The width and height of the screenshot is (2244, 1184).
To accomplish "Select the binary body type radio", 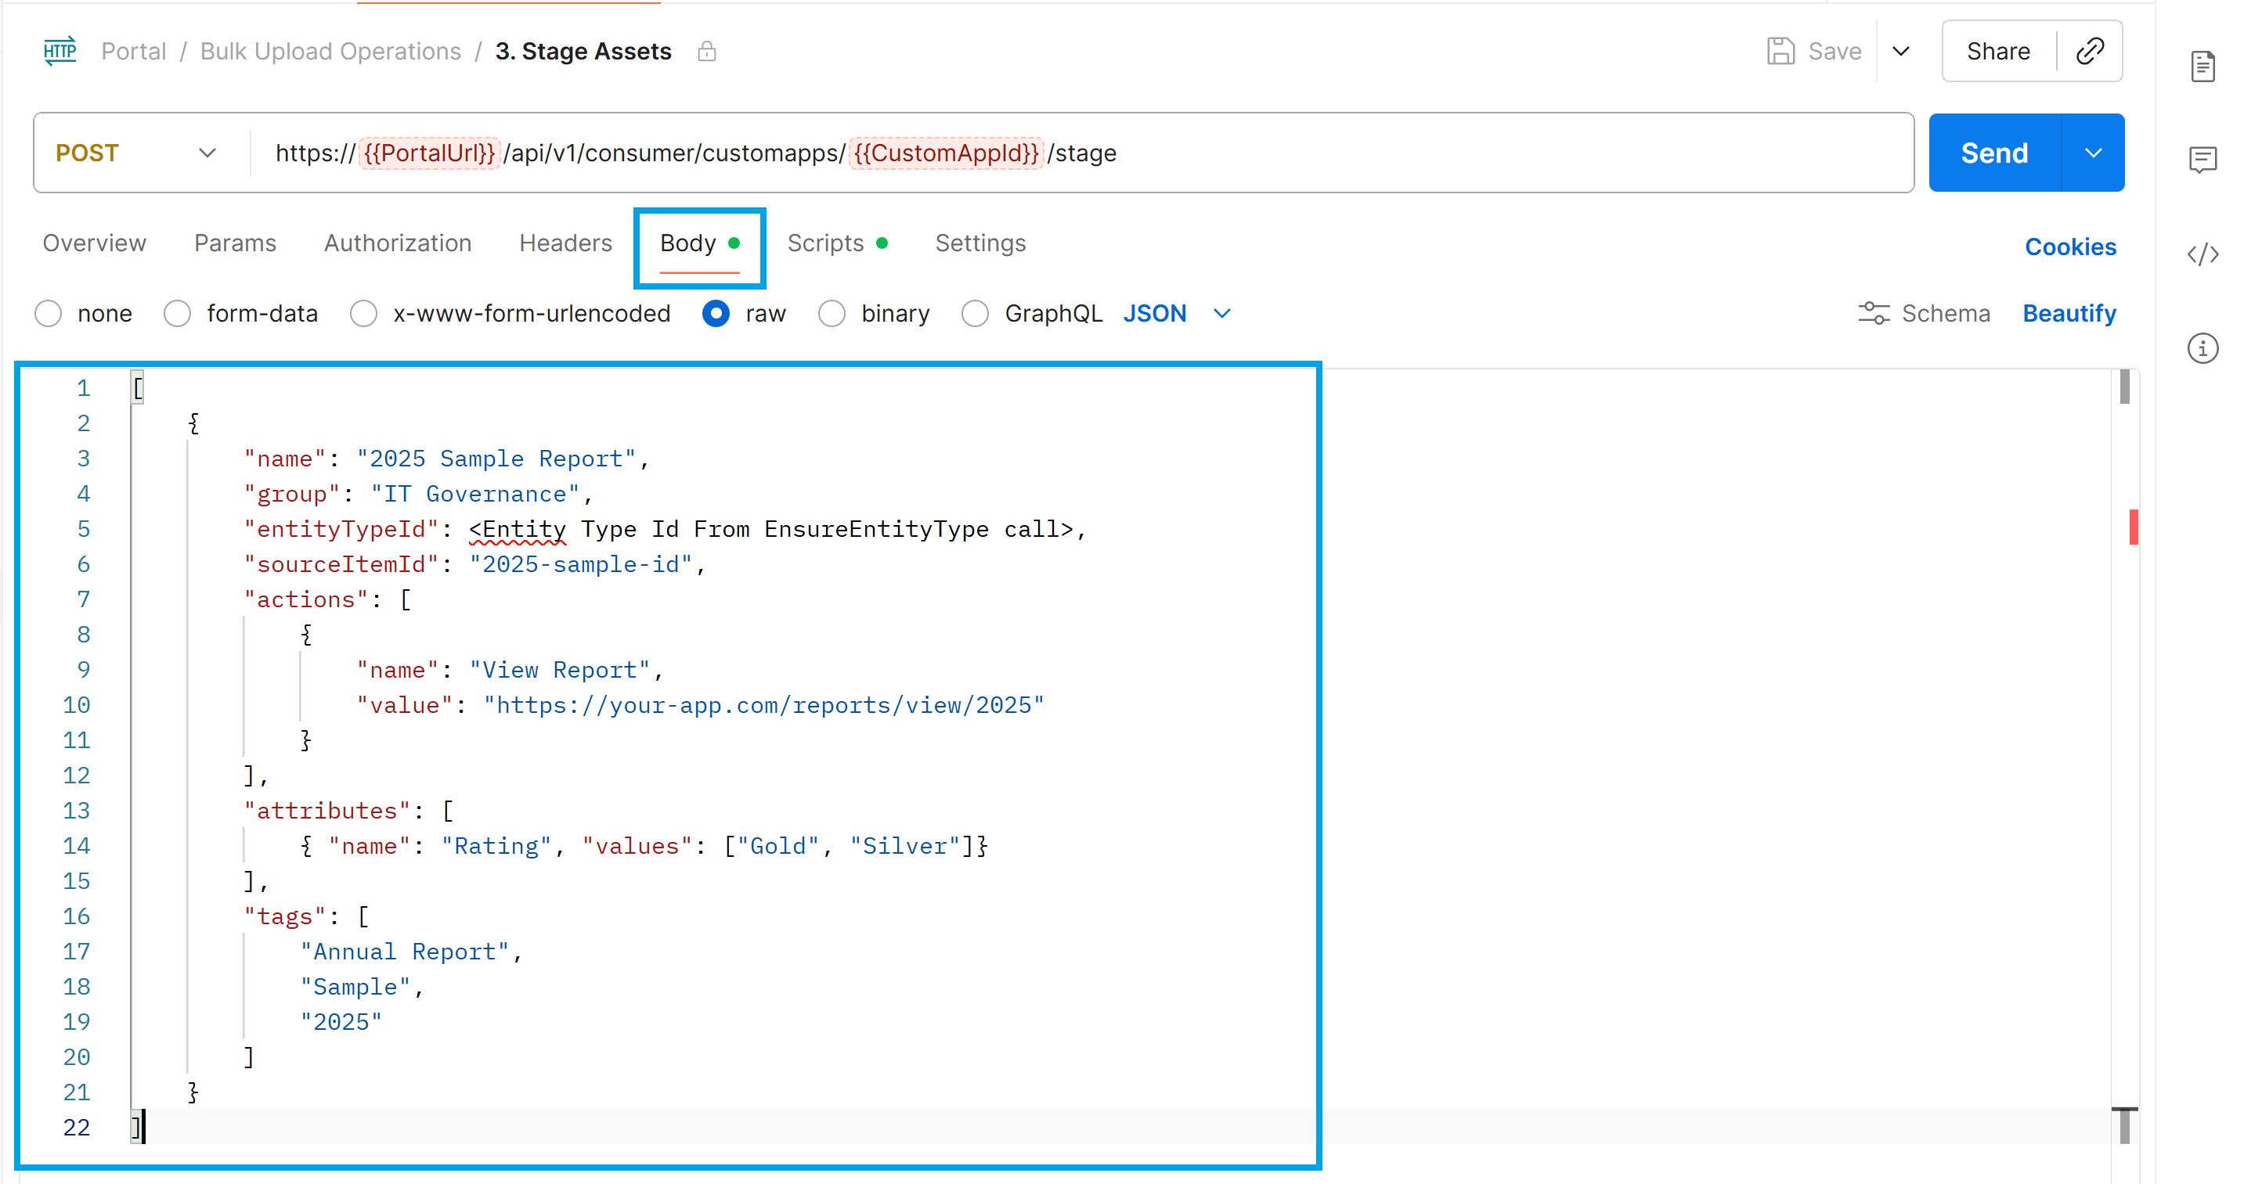I will tap(832, 313).
